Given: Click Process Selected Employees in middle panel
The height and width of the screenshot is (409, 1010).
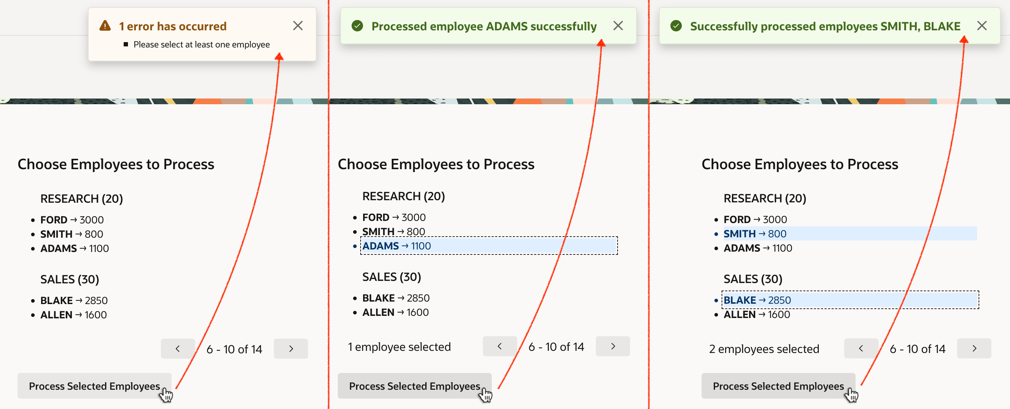Looking at the screenshot, I should point(415,386).
